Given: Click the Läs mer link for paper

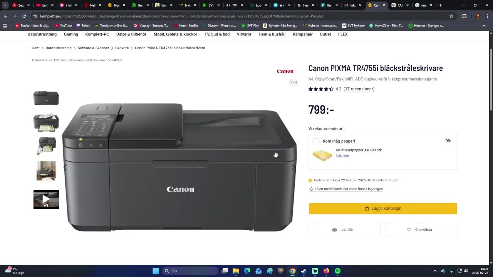Looking at the screenshot, I should click(342, 155).
